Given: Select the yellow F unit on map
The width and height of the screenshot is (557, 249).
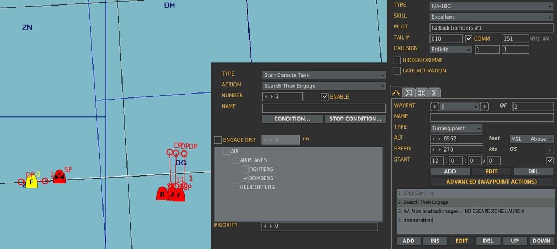Looking at the screenshot, I should (x=32, y=182).
